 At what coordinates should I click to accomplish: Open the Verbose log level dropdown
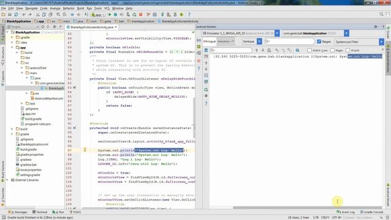coord(259,42)
